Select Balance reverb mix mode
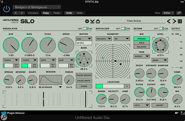Image resolution: width=185 pixels, height=121 pixels. pos(141,47)
